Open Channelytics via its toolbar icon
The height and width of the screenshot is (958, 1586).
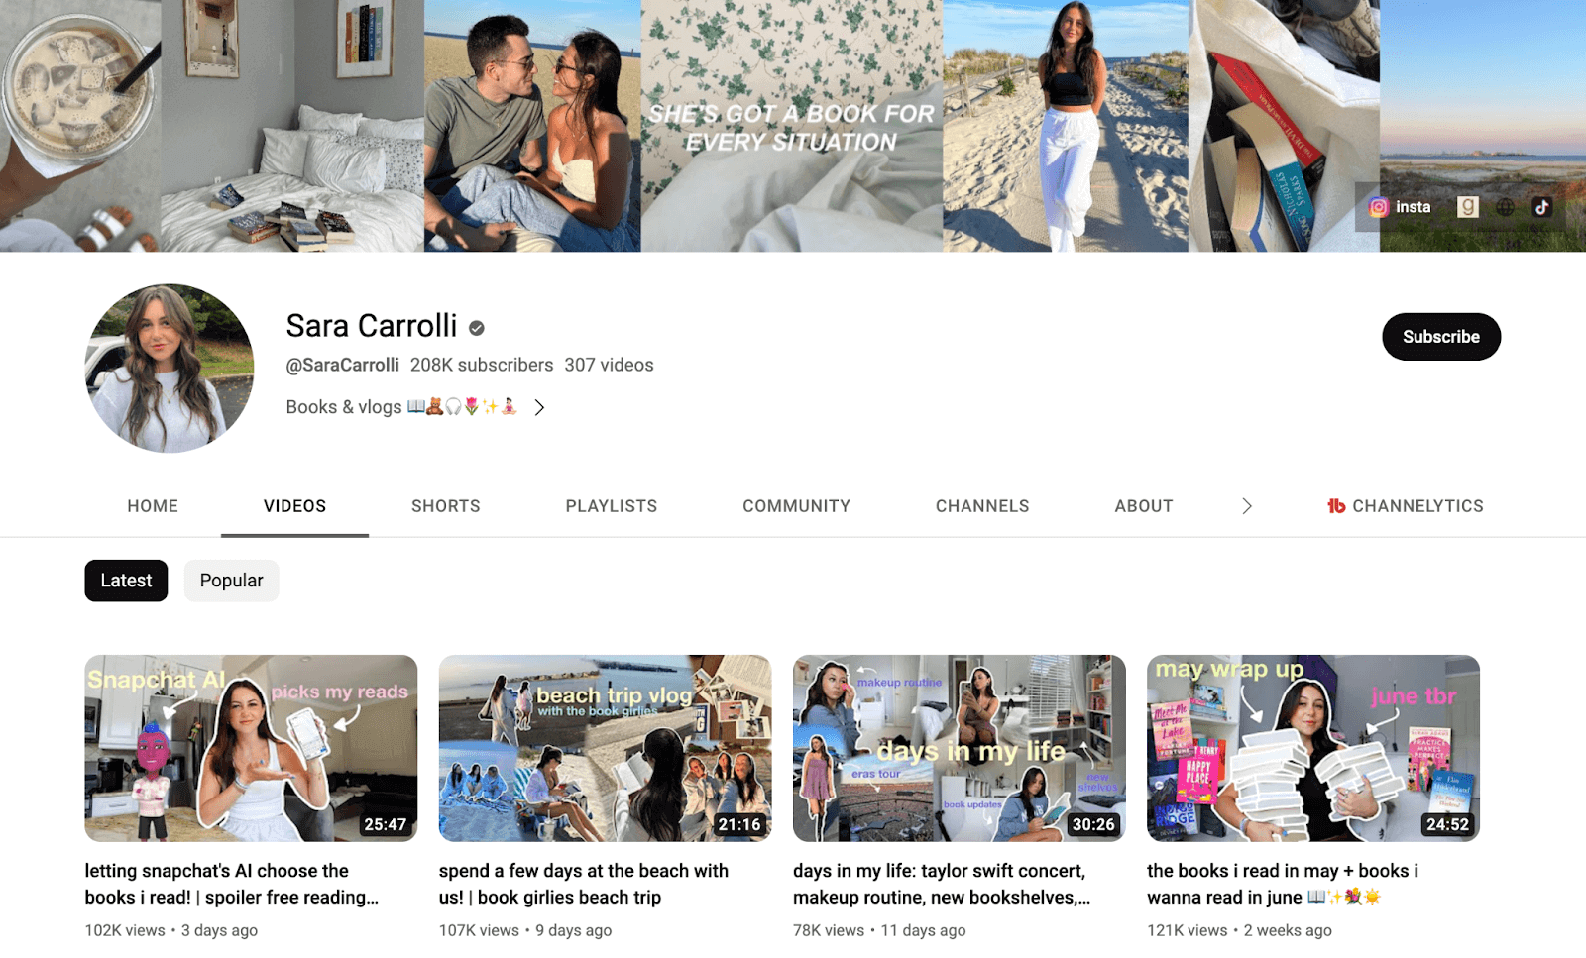point(1405,506)
